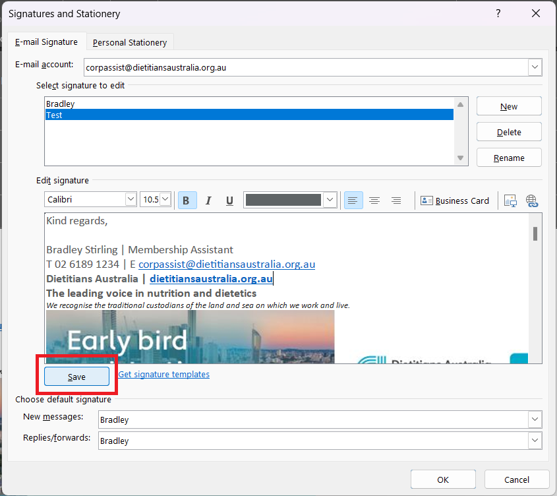Center the signature text
Viewport: 557px width, 496px height.
[374, 201]
